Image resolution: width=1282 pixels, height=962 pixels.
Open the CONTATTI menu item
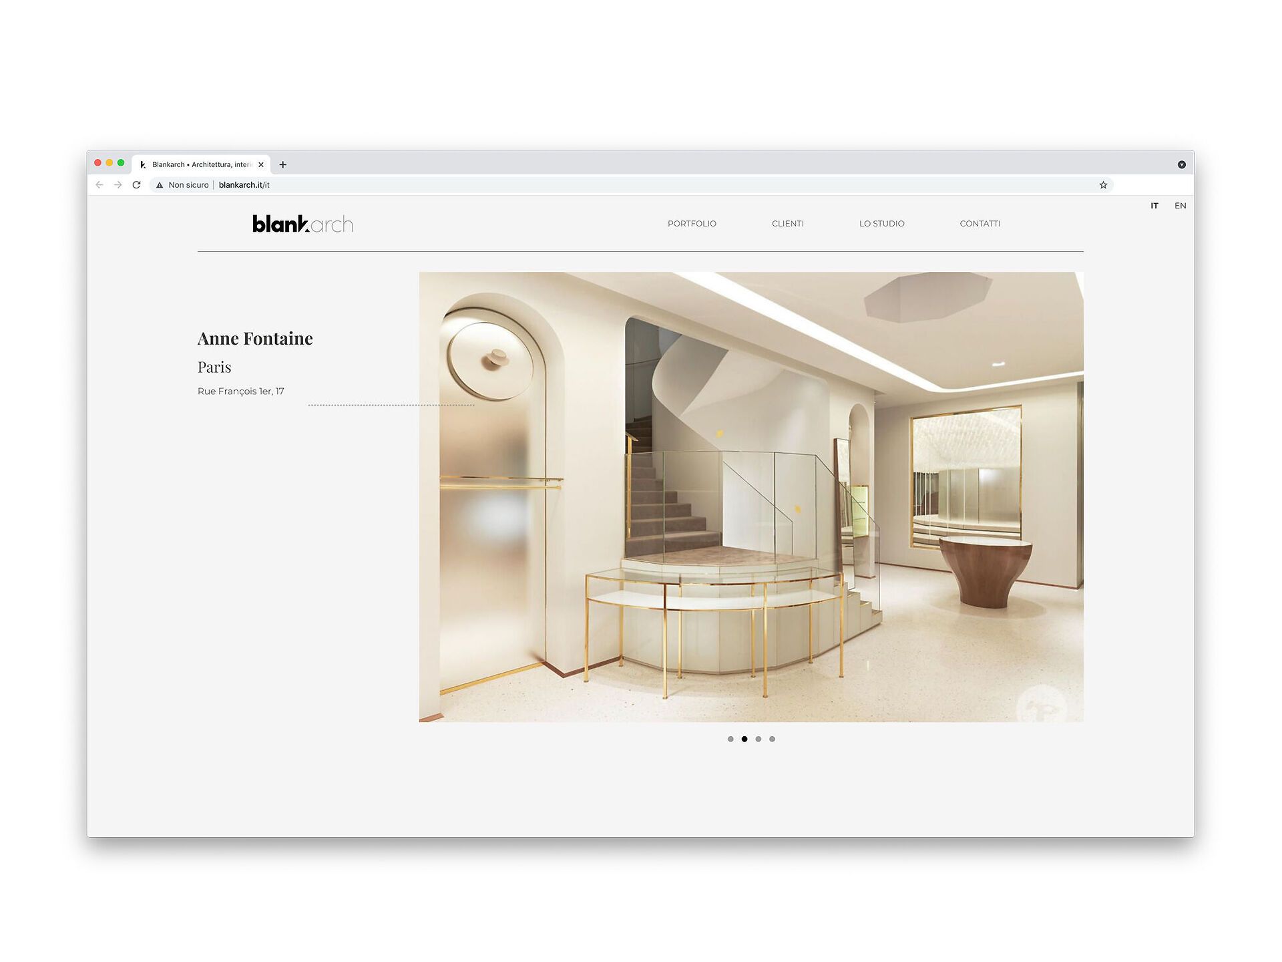980,224
